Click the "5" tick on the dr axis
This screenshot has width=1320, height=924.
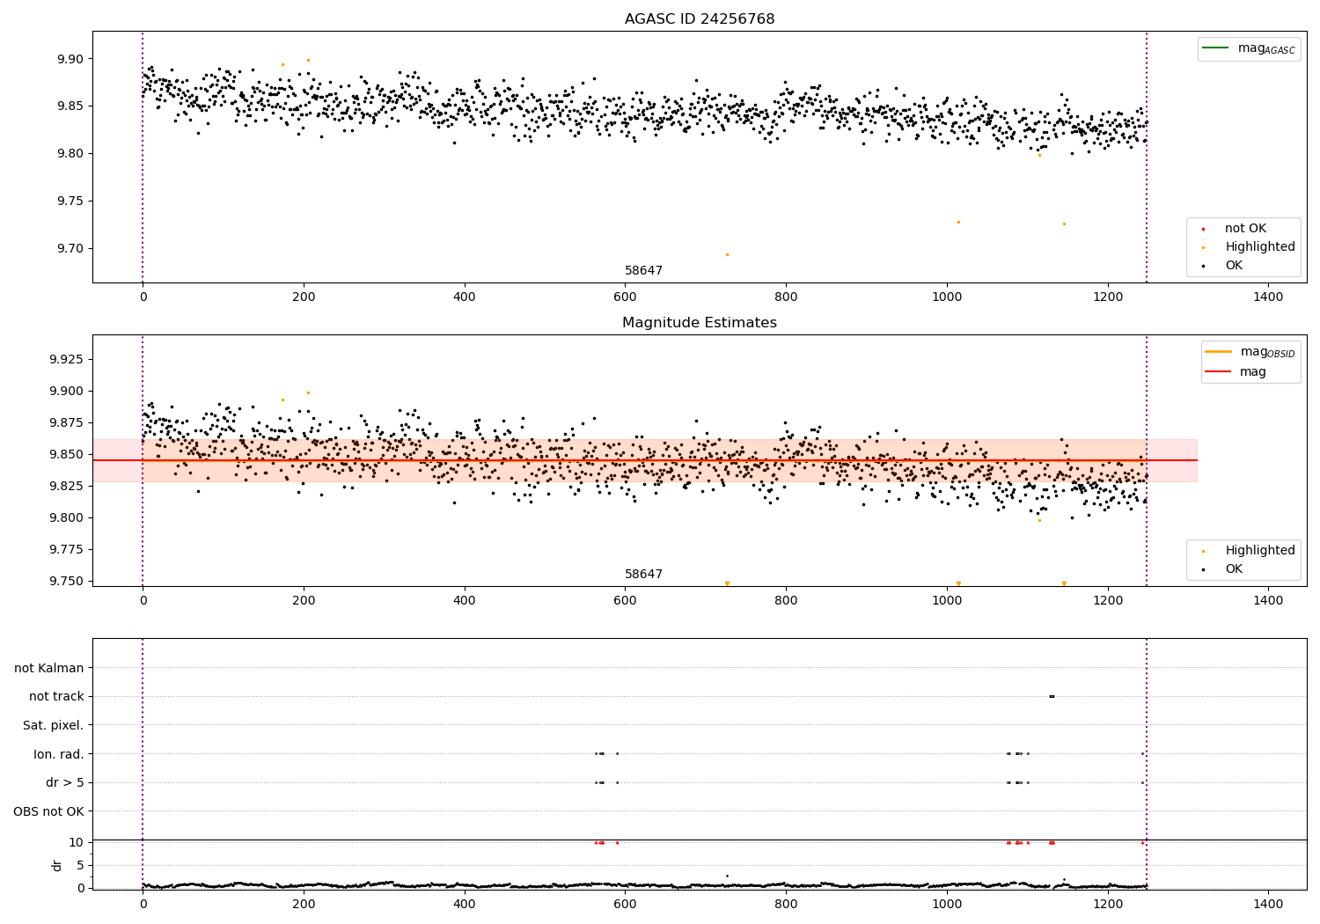click(80, 865)
